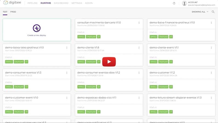Click the demo-consumer-eventos-slow V1.2 title
This screenshot has width=218, height=123.
coord(99,73)
